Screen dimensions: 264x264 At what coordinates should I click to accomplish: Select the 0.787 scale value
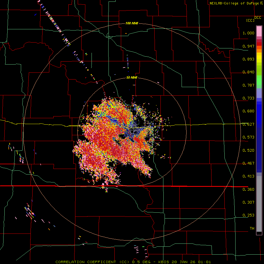pos(248,85)
